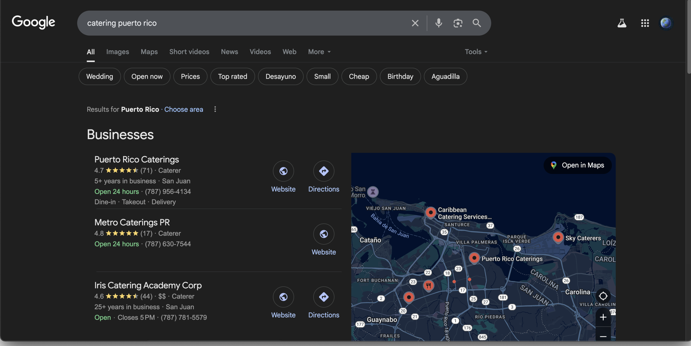Expand the More search categories dropdown
This screenshot has height=346, width=691.
319,52
